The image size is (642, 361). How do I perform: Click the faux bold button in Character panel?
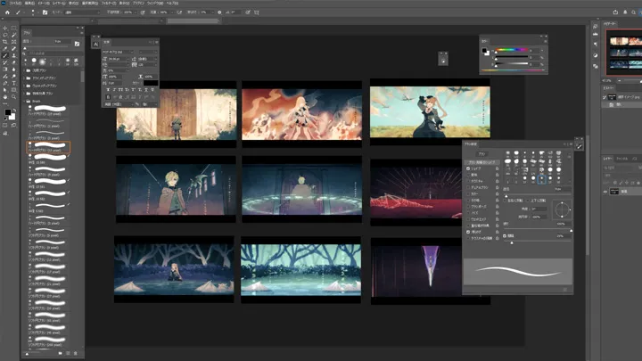pos(108,90)
